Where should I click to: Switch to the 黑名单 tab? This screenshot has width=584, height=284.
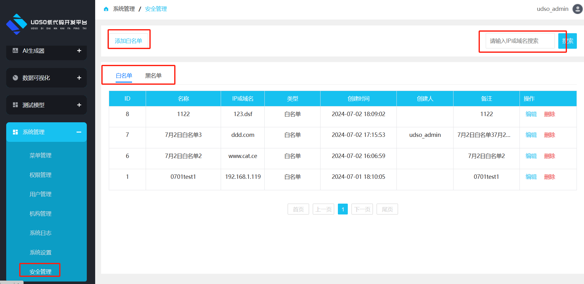(153, 76)
